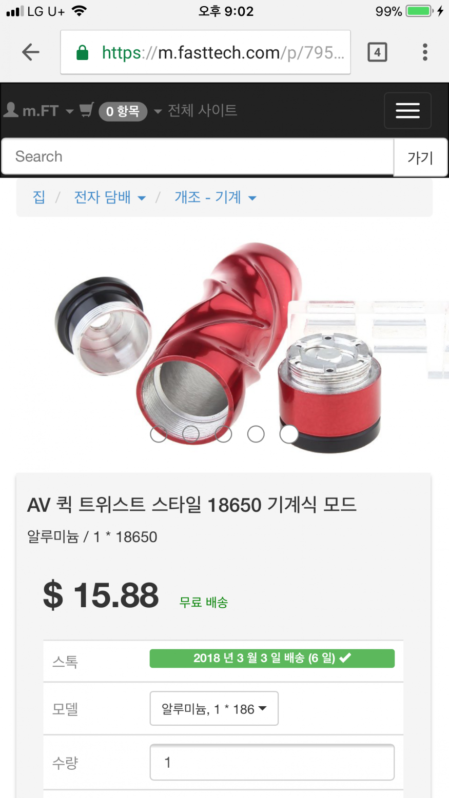Select the first image carousel dot
The width and height of the screenshot is (449, 798).
click(158, 434)
